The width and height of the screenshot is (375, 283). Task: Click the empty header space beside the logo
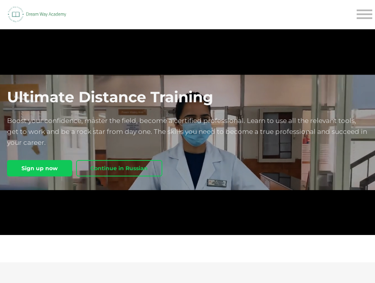tap(211, 14)
